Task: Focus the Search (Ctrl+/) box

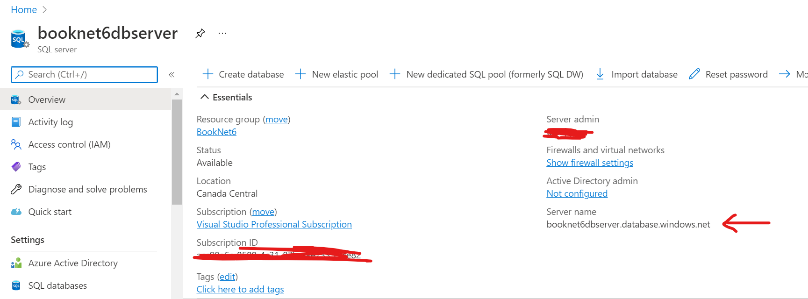Action: (84, 75)
